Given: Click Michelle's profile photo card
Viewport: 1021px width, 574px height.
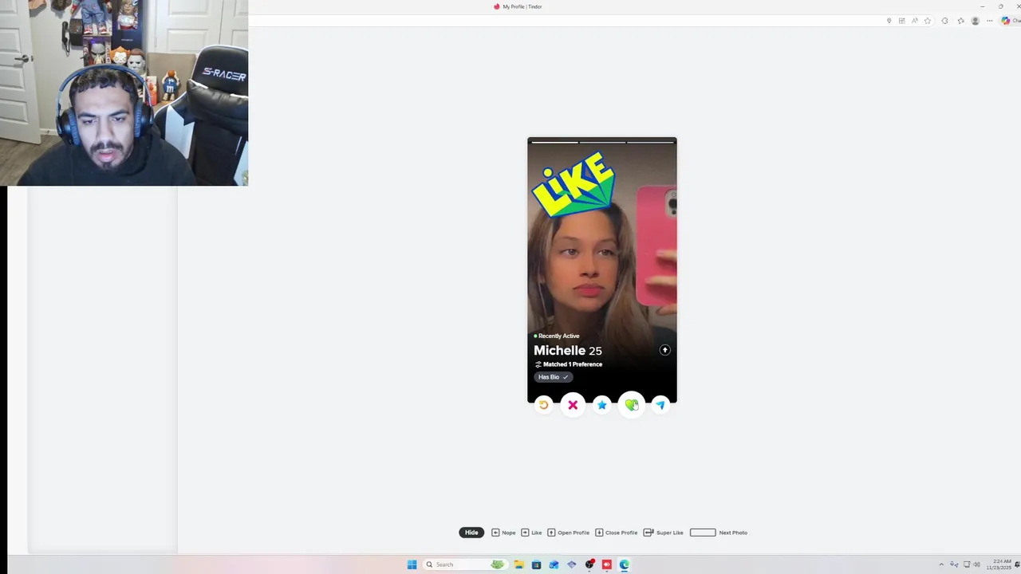Looking at the screenshot, I should [602, 269].
